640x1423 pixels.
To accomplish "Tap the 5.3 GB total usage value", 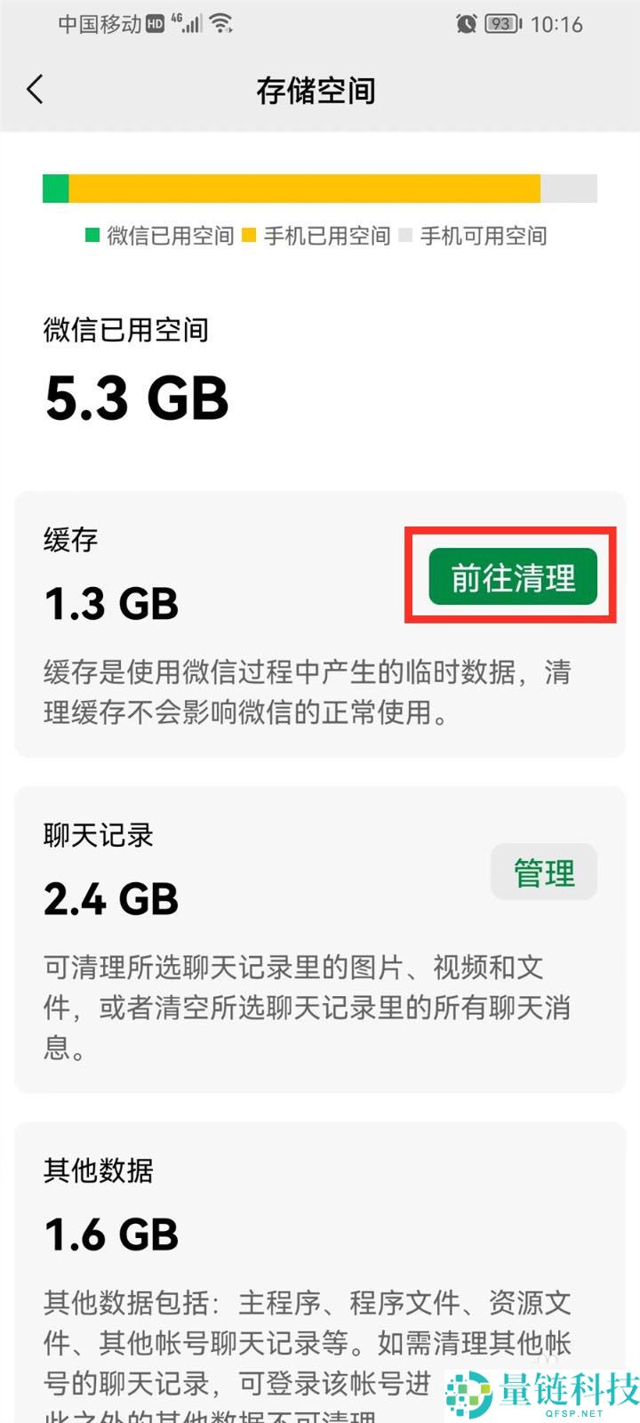I will (137, 398).
